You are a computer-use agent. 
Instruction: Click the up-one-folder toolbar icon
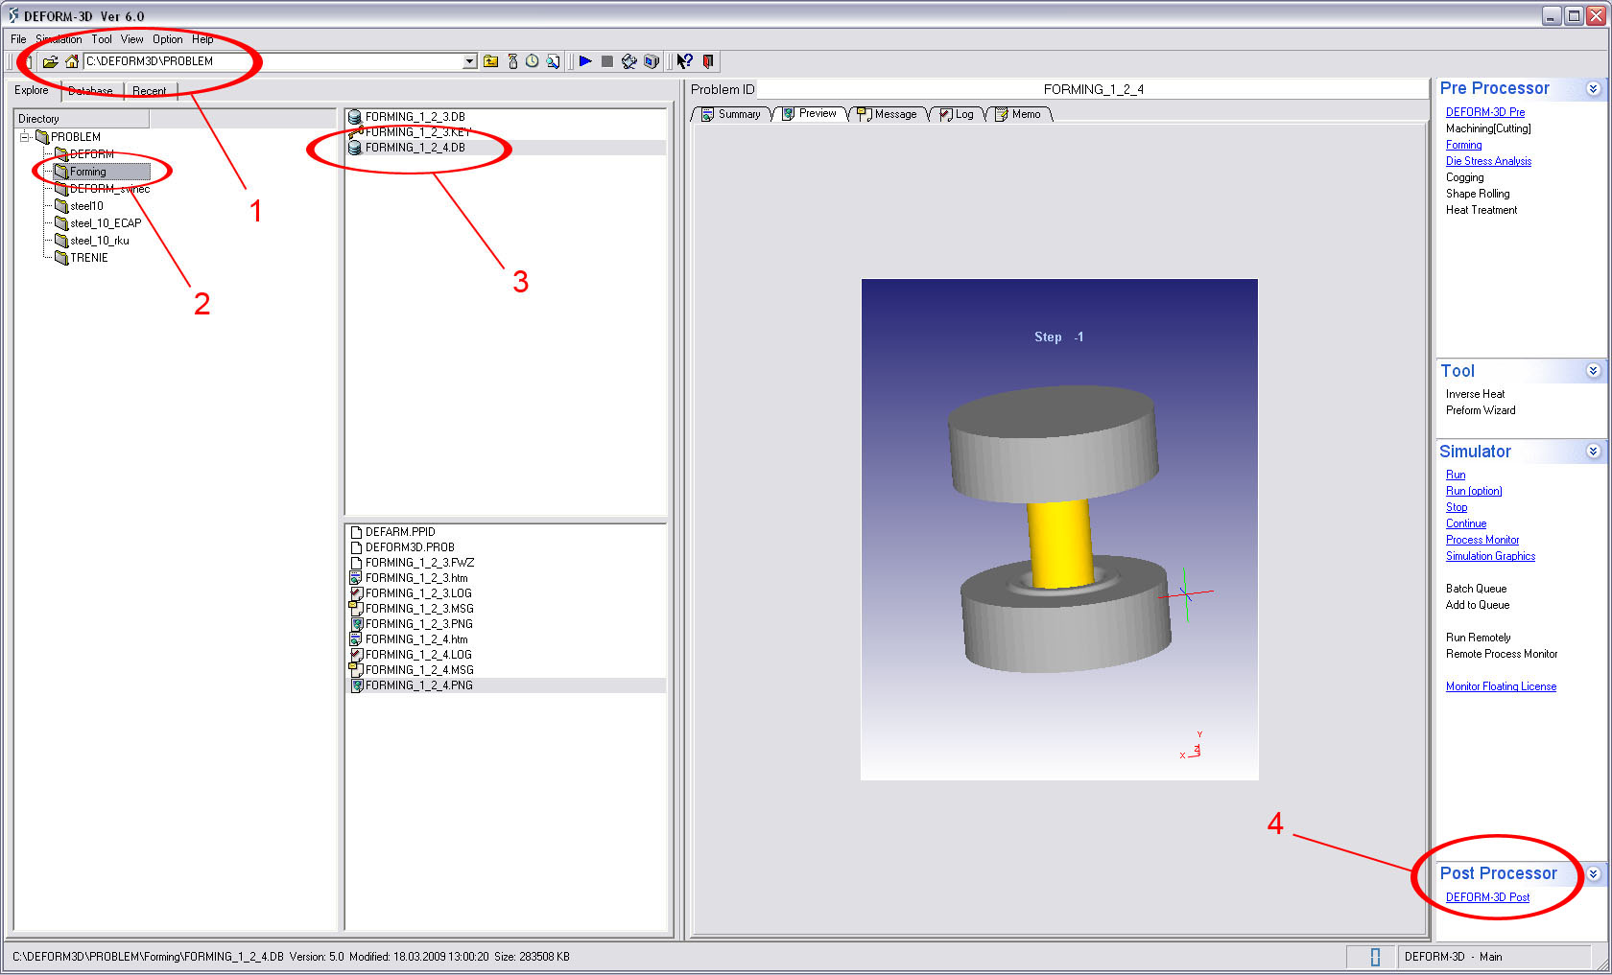coord(491,61)
